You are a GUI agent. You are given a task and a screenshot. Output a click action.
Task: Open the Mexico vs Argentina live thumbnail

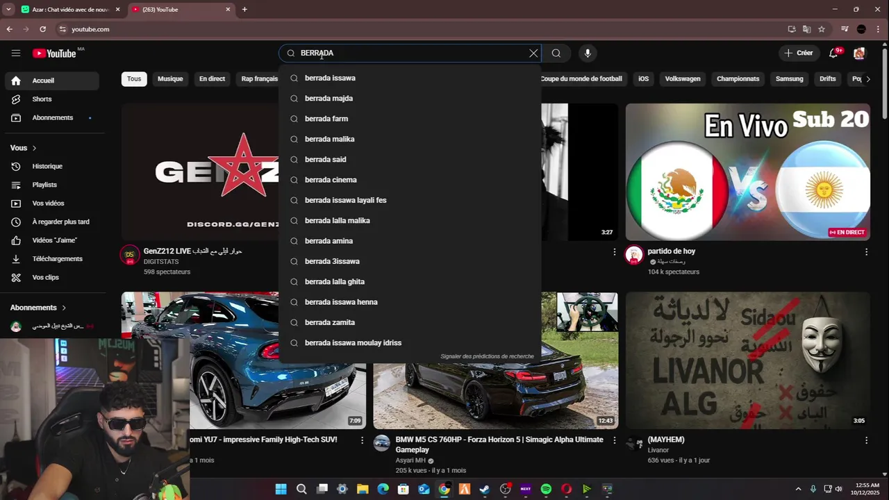(747, 172)
